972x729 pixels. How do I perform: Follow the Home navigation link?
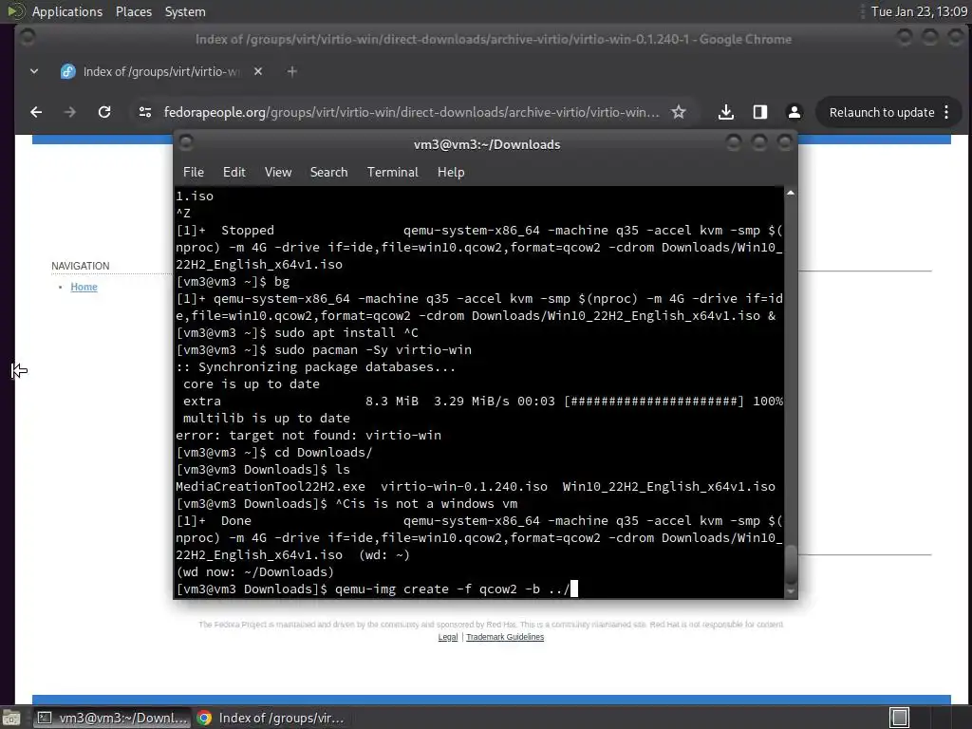click(84, 287)
